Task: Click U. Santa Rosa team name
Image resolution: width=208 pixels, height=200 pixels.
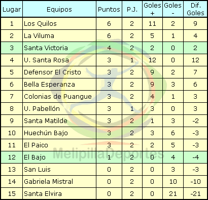Action: pyautogui.click(x=46, y=60)
